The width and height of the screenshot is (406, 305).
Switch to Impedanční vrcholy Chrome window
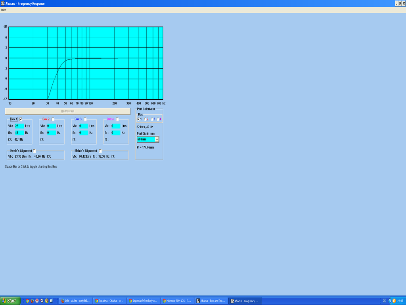tap(144, 301)
